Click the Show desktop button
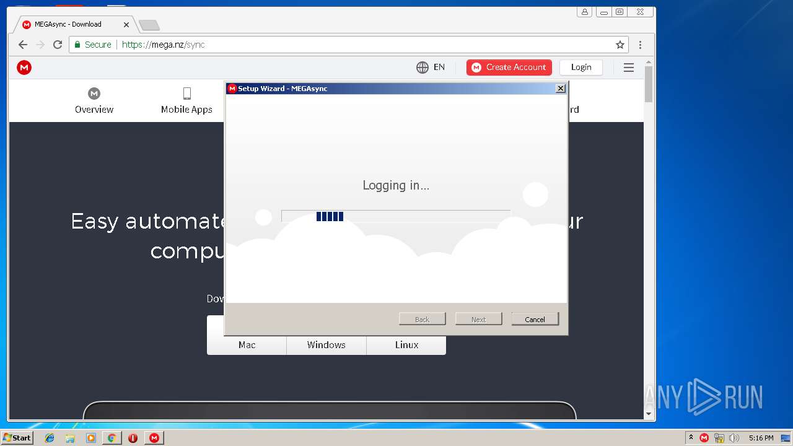The width and height of the screenshot is (793, 446). point(786,438)
